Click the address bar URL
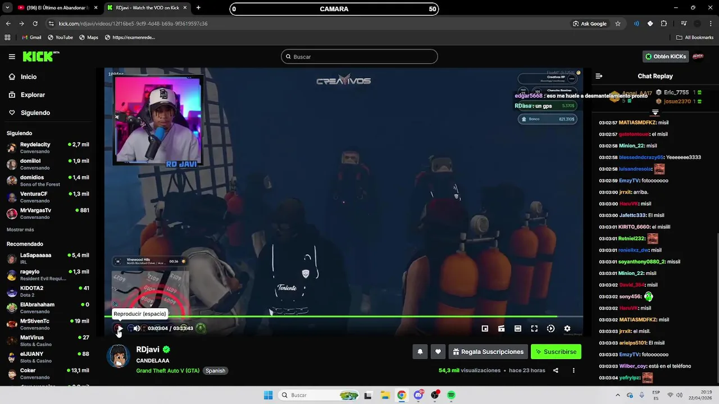The height and width of the screenshot is (404, 719). 133,24
